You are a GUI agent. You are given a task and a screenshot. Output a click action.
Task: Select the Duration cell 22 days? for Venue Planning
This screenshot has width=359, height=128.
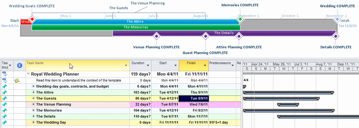[140, 104]
